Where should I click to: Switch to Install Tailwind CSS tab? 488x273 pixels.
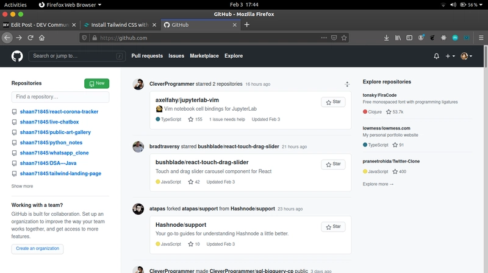[120, 25]
